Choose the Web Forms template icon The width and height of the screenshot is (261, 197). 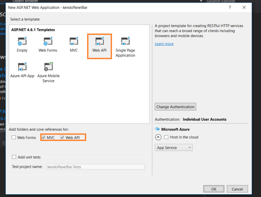pyautogui.click(x=48, y=41)
